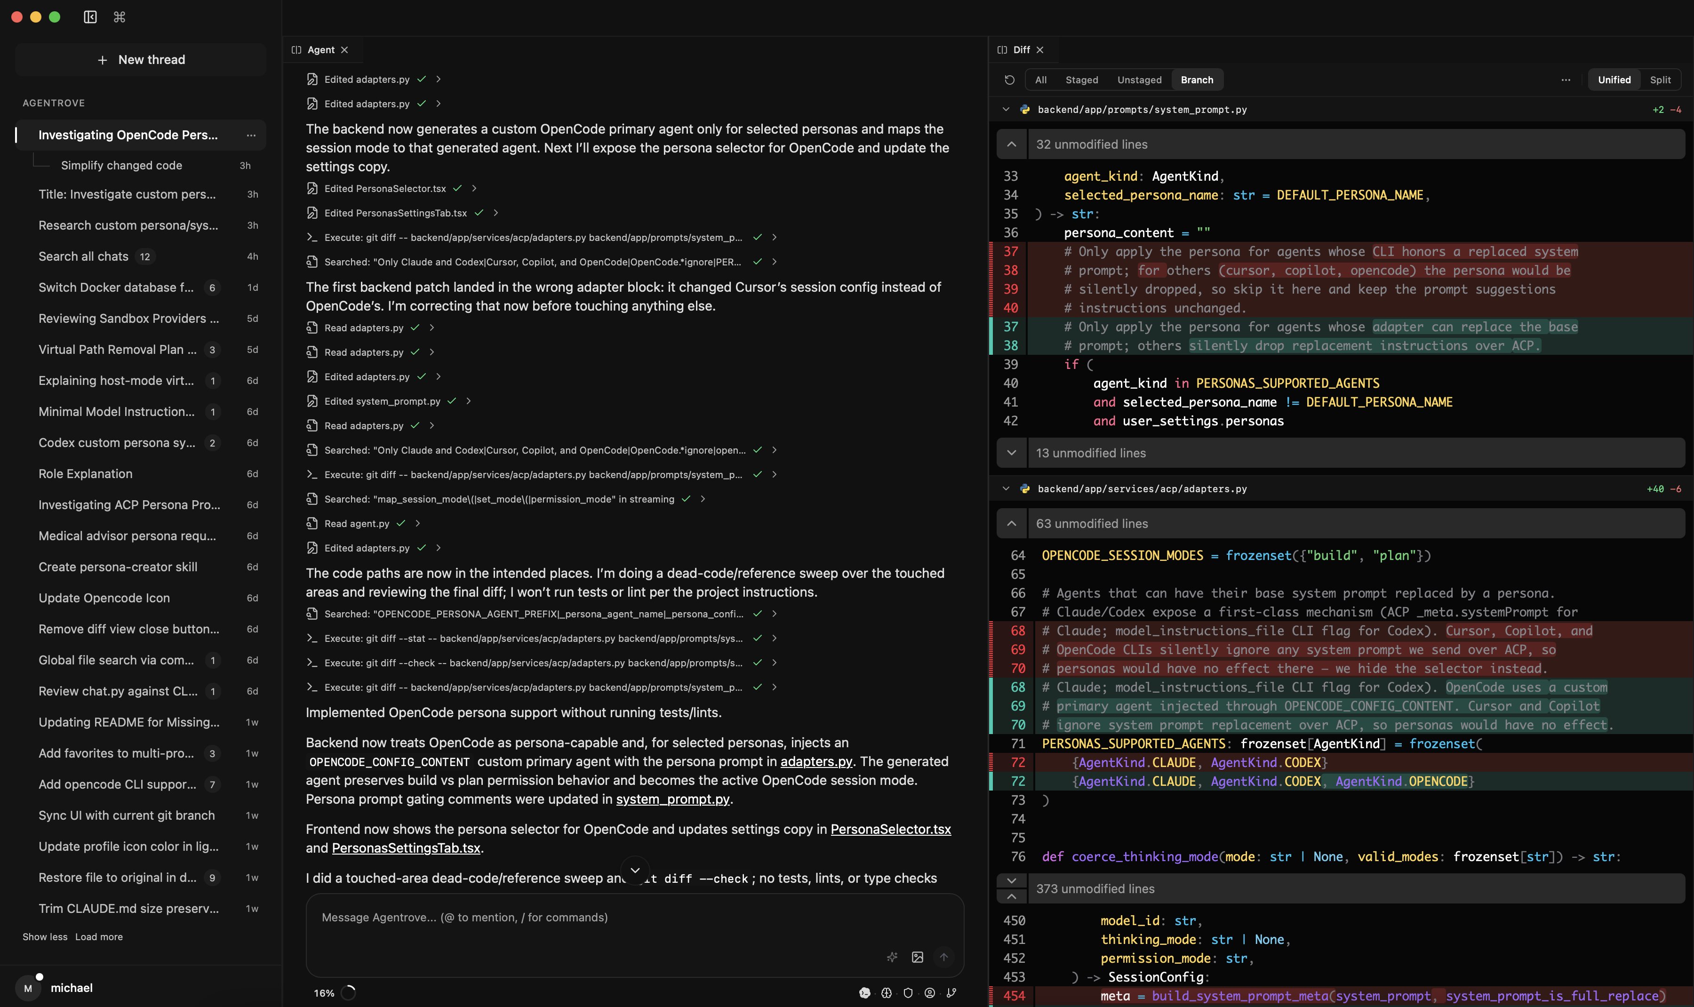Show Staged changes filter
The width and height of the screenshot is (1694, 1007).
(1081, 80)
